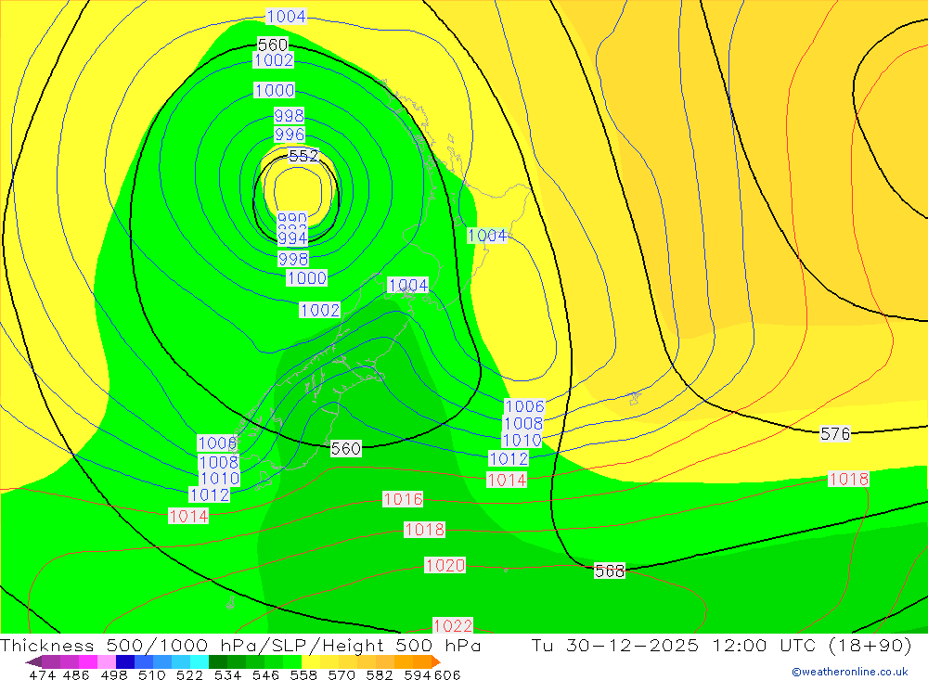Select the red 1016 isobar label
The width and height of the screenshot is (928, 680).
pyautogui.click(x=403, y=499)
